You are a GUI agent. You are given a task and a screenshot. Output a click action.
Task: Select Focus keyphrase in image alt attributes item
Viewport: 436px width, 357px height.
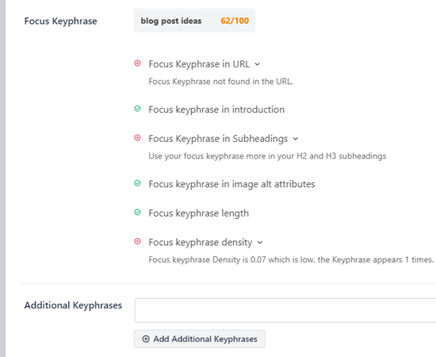click(231, 184)
